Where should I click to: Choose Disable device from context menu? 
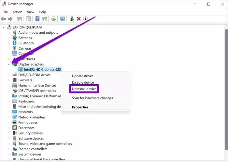(83, 82)
